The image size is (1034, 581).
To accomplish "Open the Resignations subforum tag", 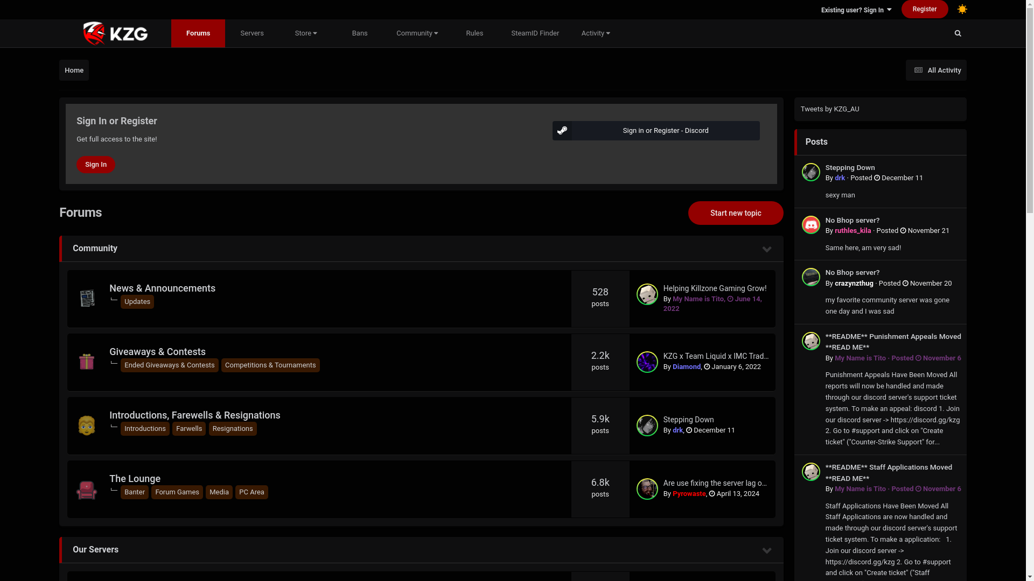I will point(233,429).
